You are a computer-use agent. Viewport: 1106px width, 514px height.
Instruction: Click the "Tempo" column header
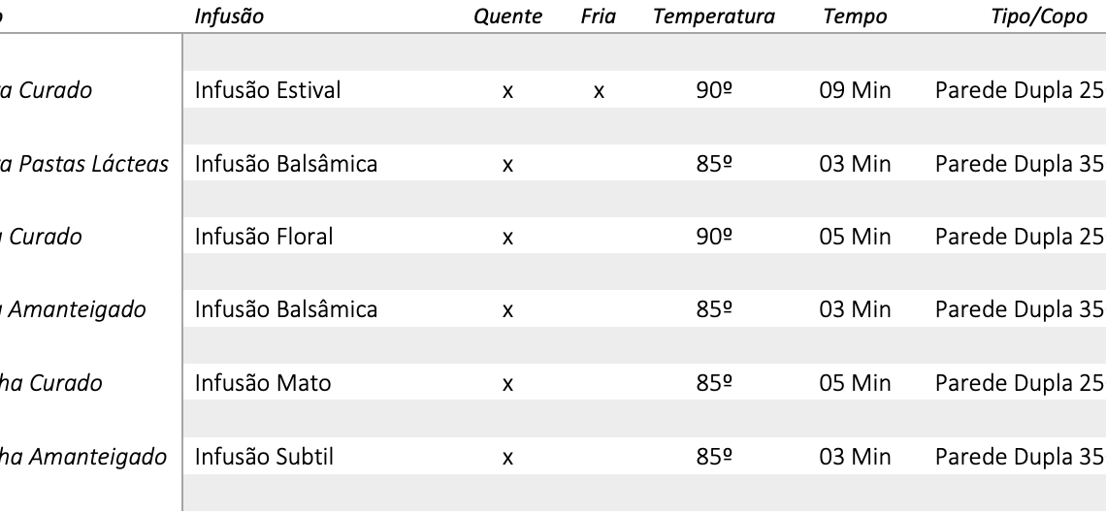[x=854, y=16]
